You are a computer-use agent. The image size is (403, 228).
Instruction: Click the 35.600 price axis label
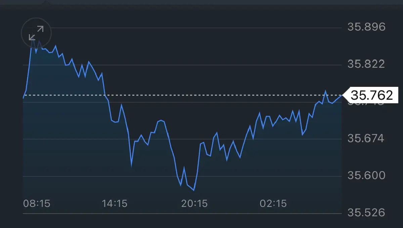(x=366, y=175)
